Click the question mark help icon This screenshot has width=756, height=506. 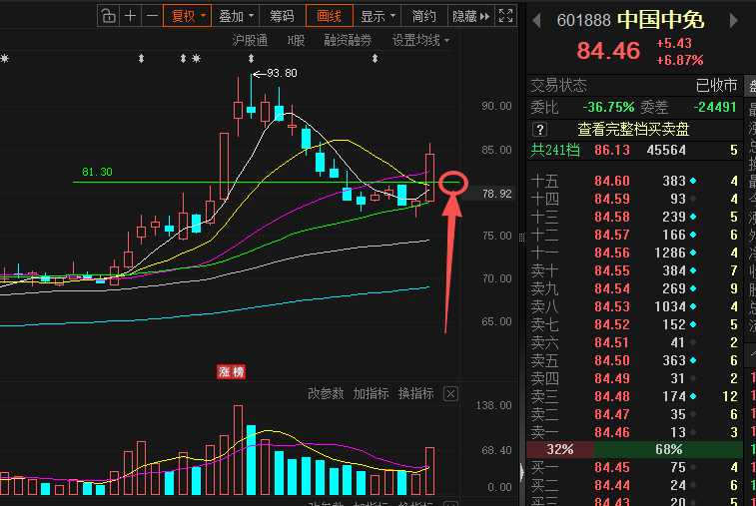tap(539, 129)
